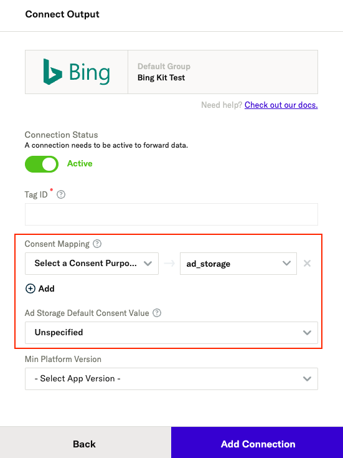The width and height of the screenshot is (343, 458).
Task: Open the Unspecified default consent value dropdown
Action: point(171,333)
